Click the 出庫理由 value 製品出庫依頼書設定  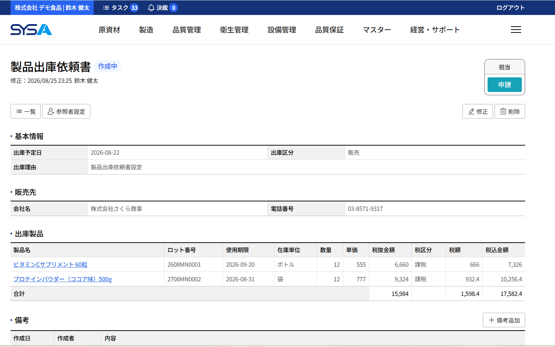pyautogui.click(x=116, y=167)
